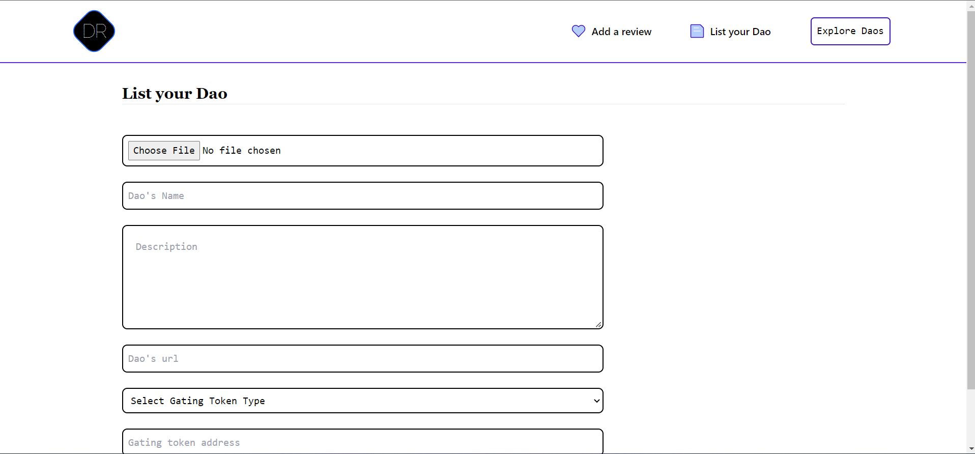Click the document icon beside List your Dao
Screen dimensions: 975x454
(x=697, y=31)
